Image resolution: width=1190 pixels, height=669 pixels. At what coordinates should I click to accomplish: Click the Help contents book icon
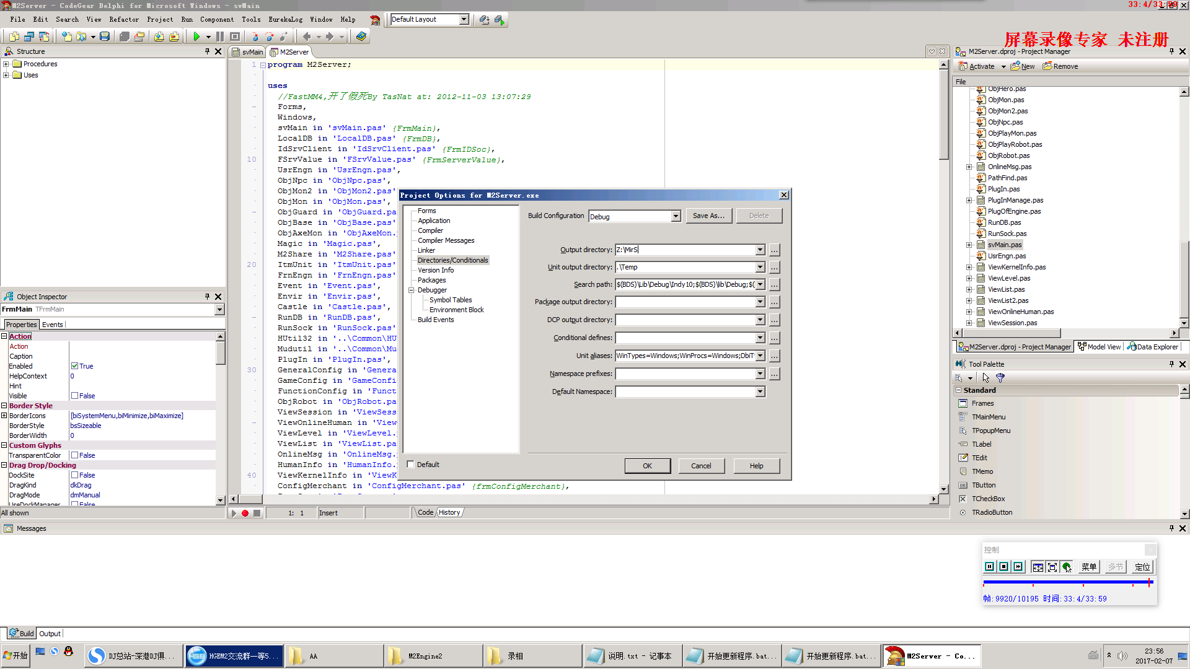click(361, 37)
